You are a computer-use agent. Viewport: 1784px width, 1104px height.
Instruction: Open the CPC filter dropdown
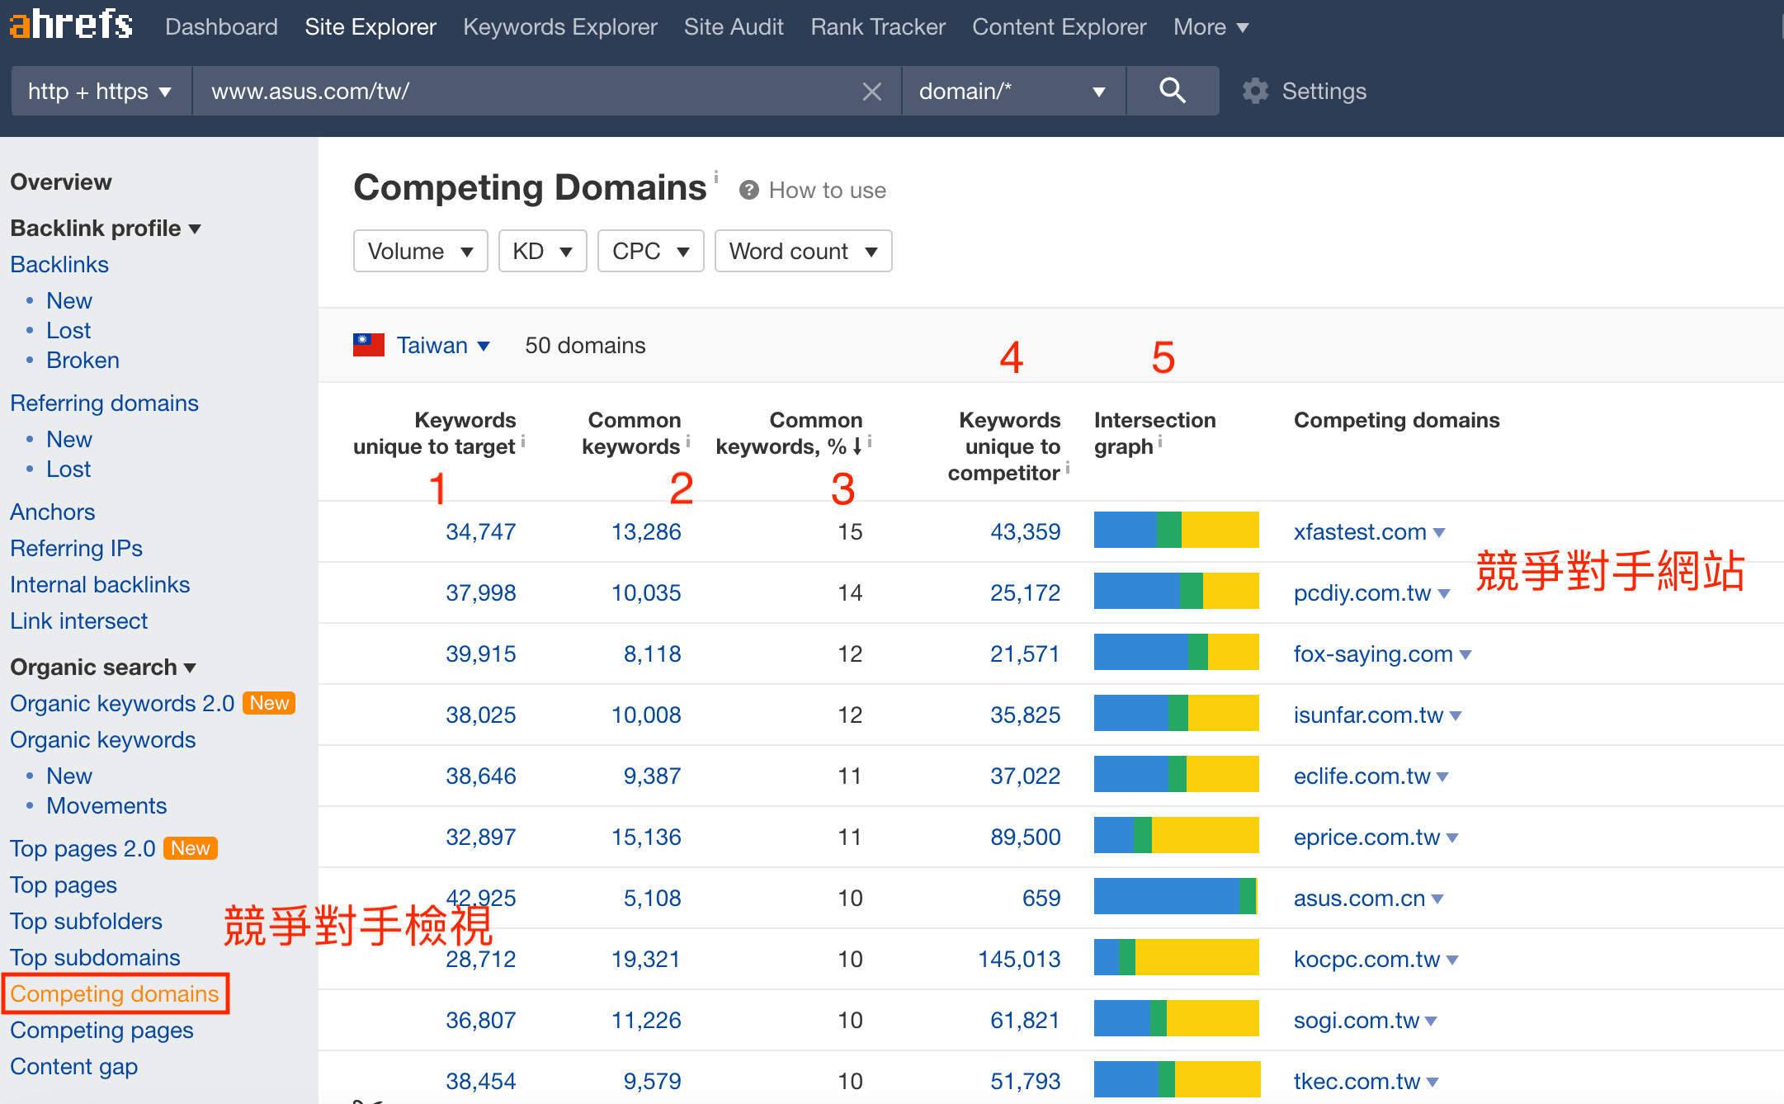(x=650, y=251)
